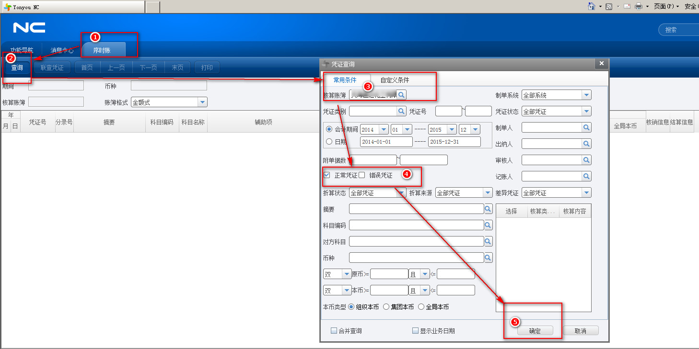Open the 凭证状态 dropdown
This screenshot has width=699, height=349.
pyautogui.click(x=586, y=112)
